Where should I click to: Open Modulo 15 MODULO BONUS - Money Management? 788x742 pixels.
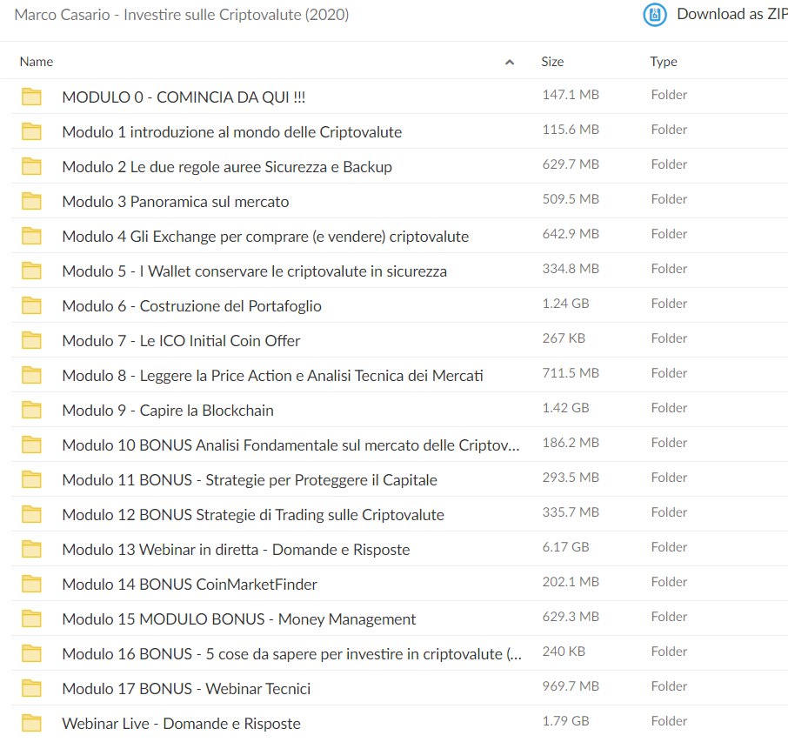(238, 618)
